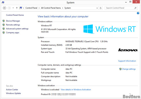Minimize the System window
The height and width of the screenshot is (99, 141).
(126, 2)
